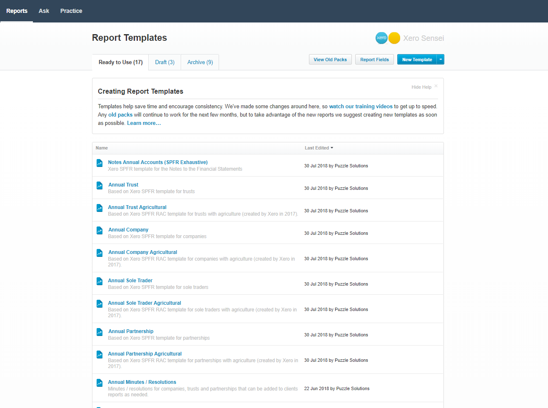Open the watch our training videos link

(361, 106)
